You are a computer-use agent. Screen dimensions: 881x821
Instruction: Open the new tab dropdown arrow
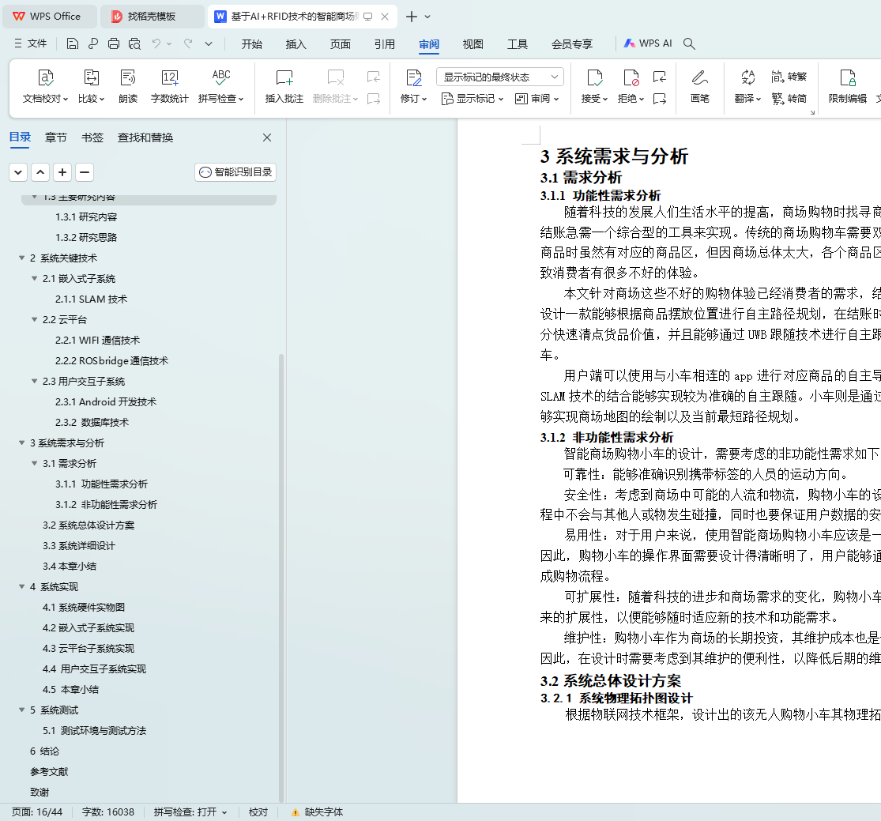(427, 17)
